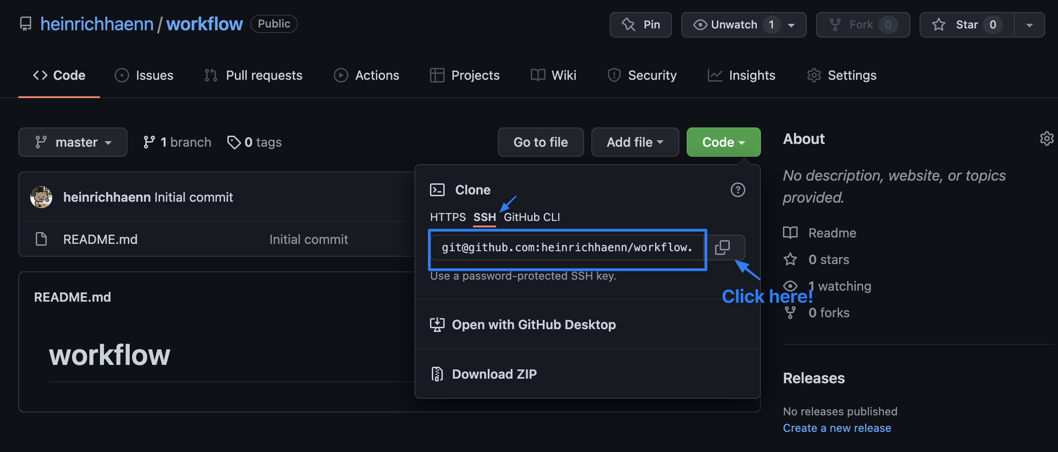
Task: Click the clone help question mark icon
Action: pyautogui.click(x=738, y=190)
